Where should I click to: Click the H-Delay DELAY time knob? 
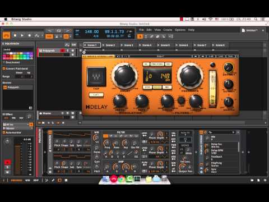coord(124,76)
